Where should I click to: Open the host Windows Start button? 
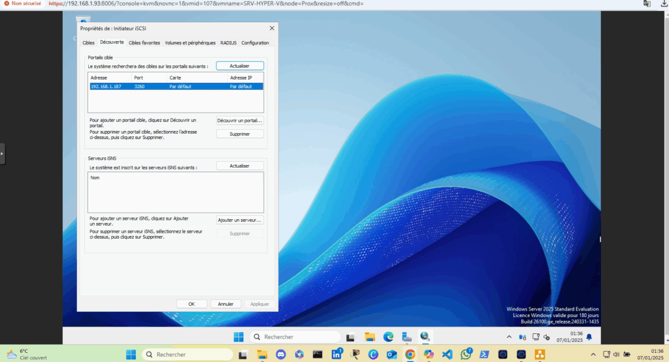click(x=131, y=354)
